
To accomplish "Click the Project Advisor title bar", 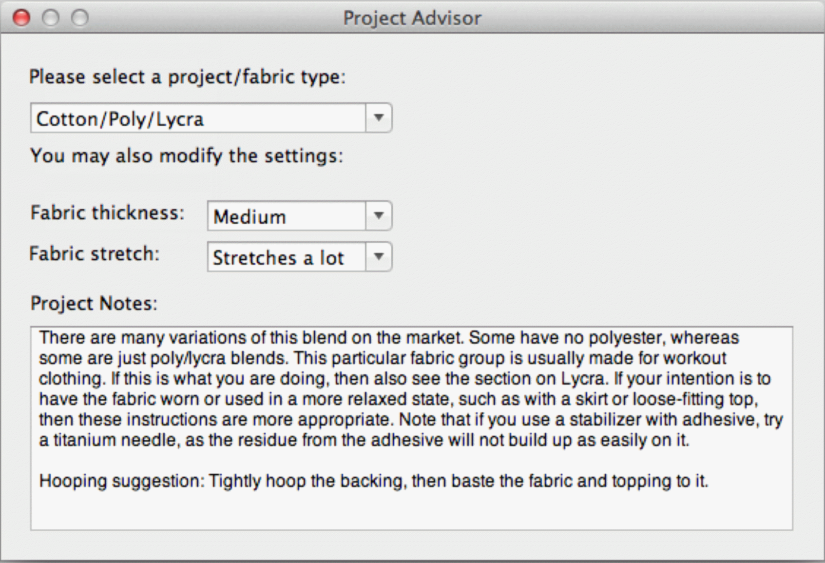I will pos(412,18).
